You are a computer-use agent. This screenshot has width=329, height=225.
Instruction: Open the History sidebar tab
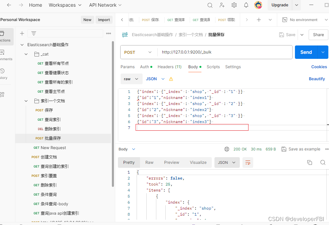point(4,74)
